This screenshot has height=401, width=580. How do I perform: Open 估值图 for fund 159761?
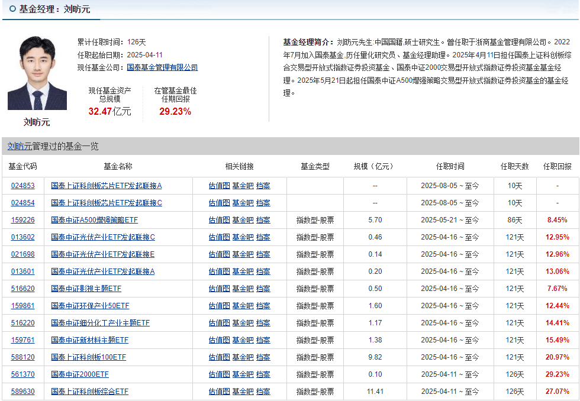point(219,341)
